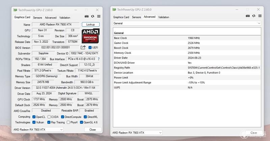
Task: Click the Resizable BAR Enabled field
Action: tap(89, 110)
